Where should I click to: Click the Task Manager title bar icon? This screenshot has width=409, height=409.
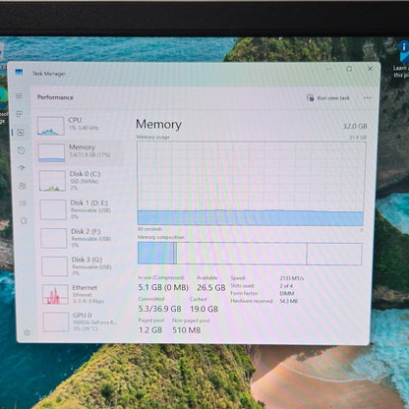coord(19,72)
